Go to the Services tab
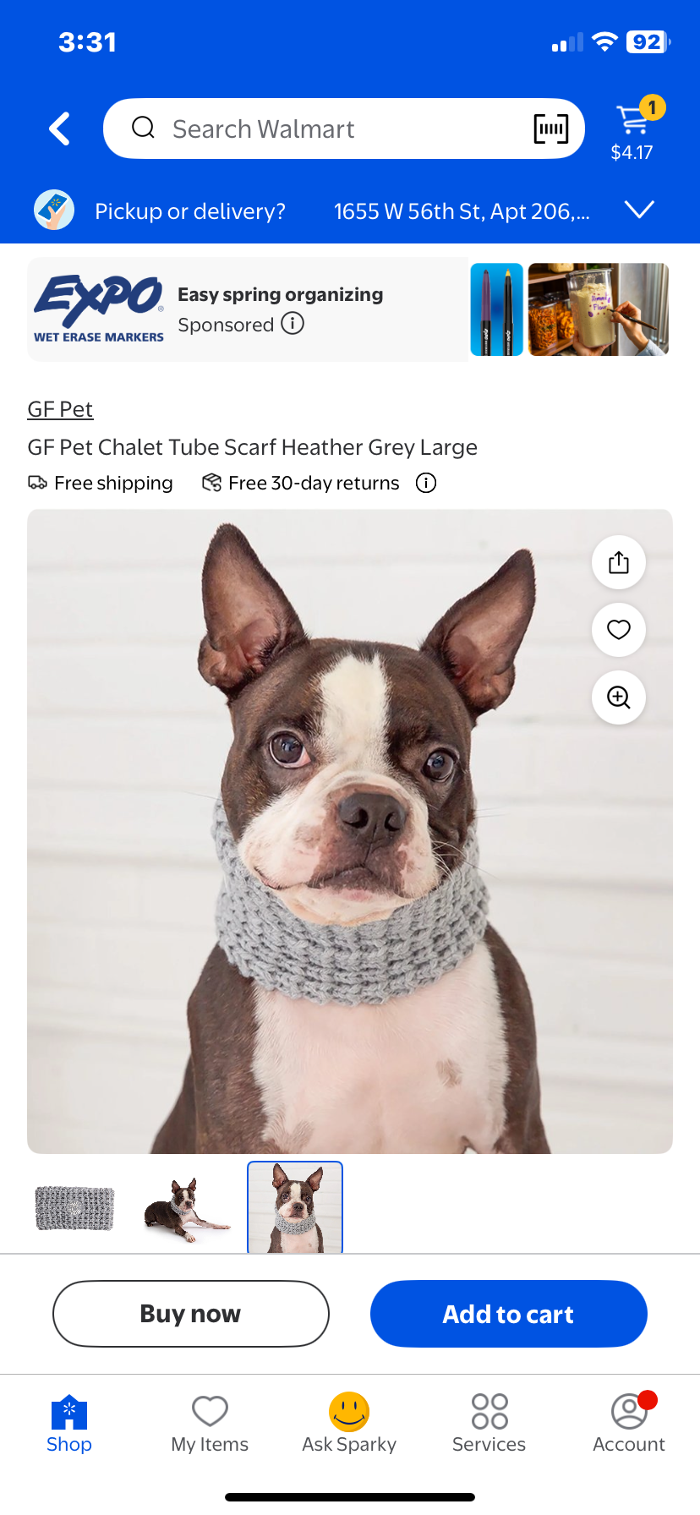This screenshot has width=700, height=1515. click(x=489, y=1424)
